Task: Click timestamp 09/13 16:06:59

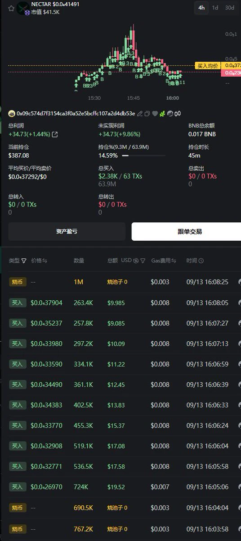Action: [207, 364]
